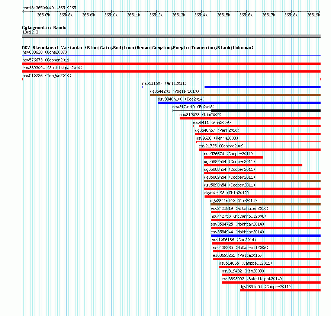Click nsv438285 (McCarroll2006) label

[x=241, y=248]
